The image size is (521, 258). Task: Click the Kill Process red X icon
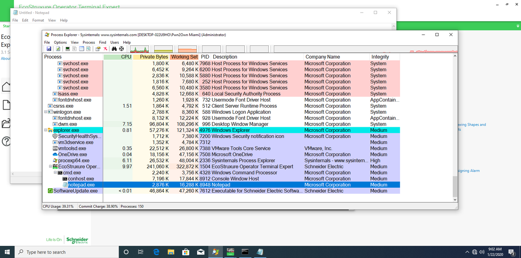coord(106,49)
